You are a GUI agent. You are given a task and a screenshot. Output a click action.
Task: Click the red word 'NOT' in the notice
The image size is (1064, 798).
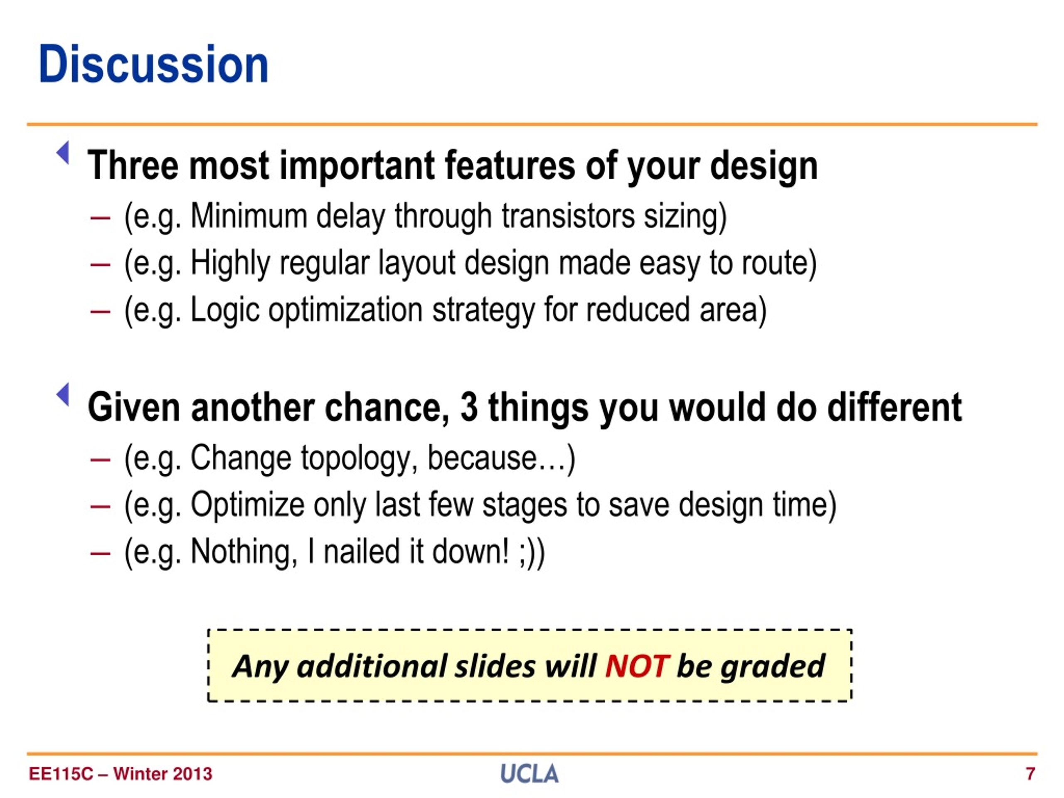tap(637, 667)
